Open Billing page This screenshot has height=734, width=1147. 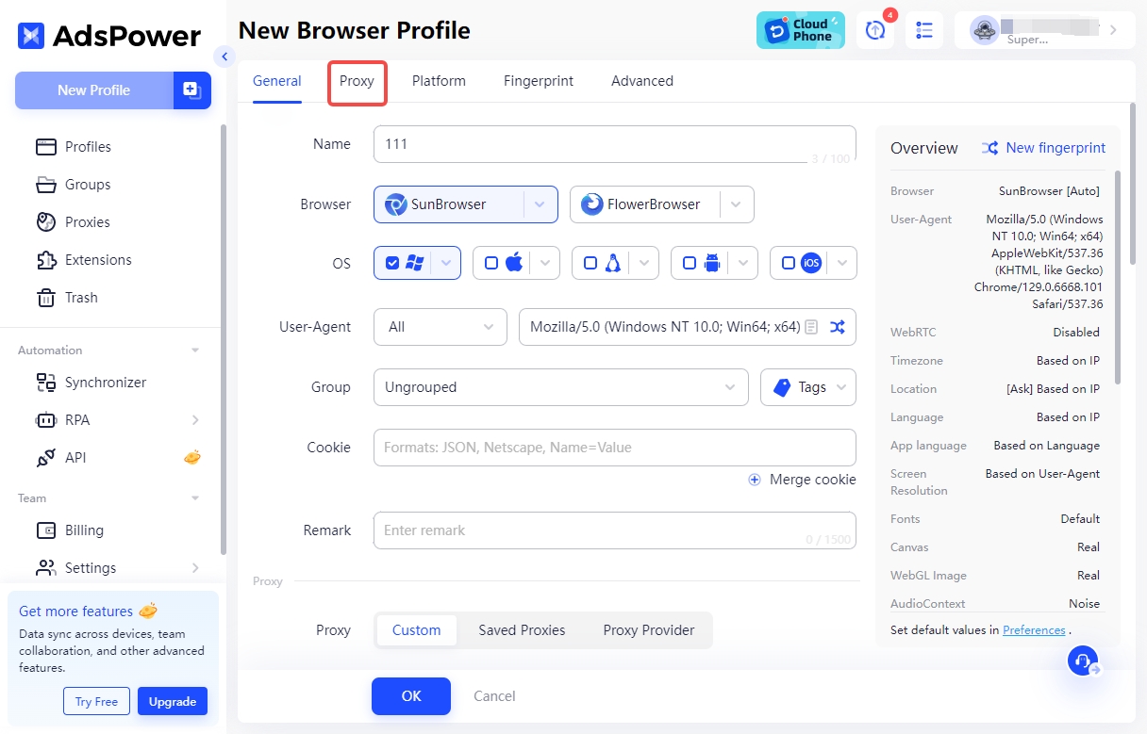click(x=84, y=530)
